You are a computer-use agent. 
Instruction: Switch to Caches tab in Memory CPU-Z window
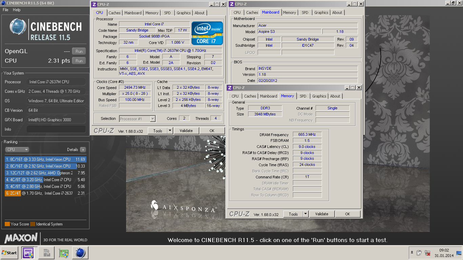[x=250, y=96]
